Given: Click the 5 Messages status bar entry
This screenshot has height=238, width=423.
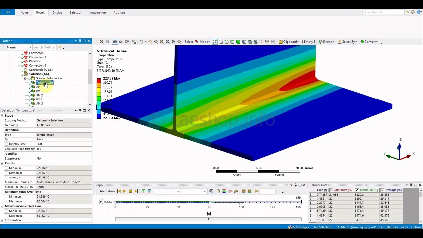Looking at the screenshot, I should [x=299, y=227].
